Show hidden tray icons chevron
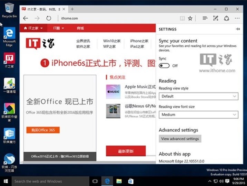Screen dimensions: 247x186 [210, 181]
